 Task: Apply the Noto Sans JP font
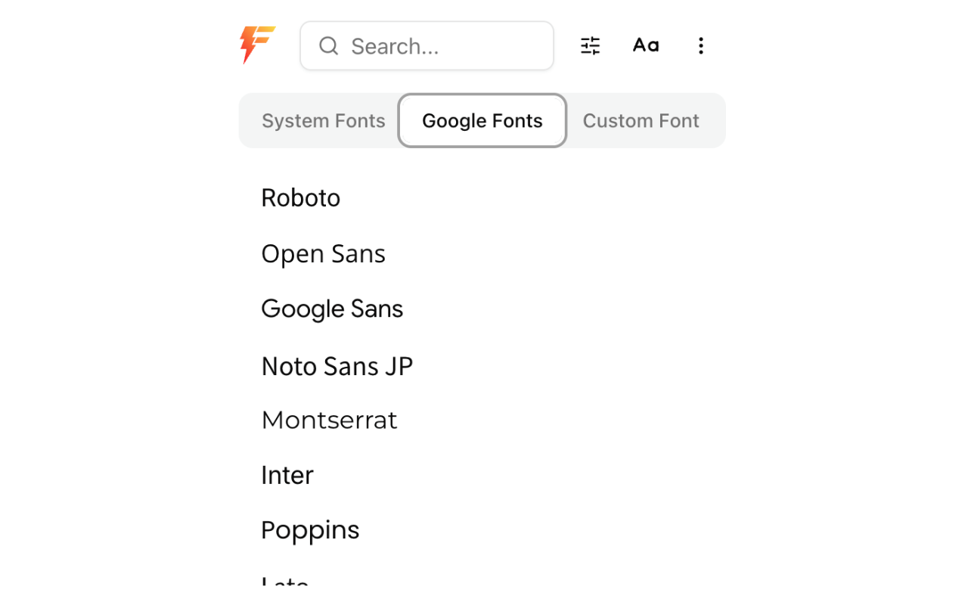[x=337, y=367]
